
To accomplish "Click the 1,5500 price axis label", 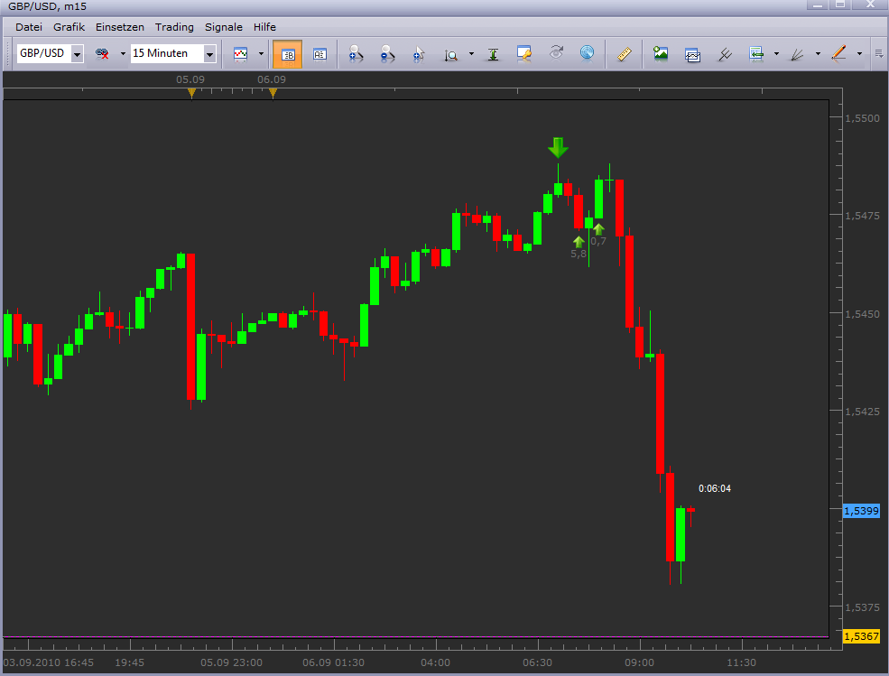I will [x=862, y=118].
